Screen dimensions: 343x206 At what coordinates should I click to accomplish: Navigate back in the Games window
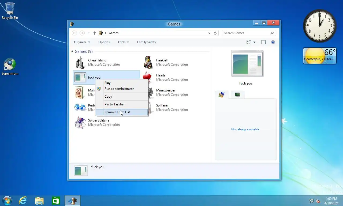pyautogui.click(x=74, y=33)
